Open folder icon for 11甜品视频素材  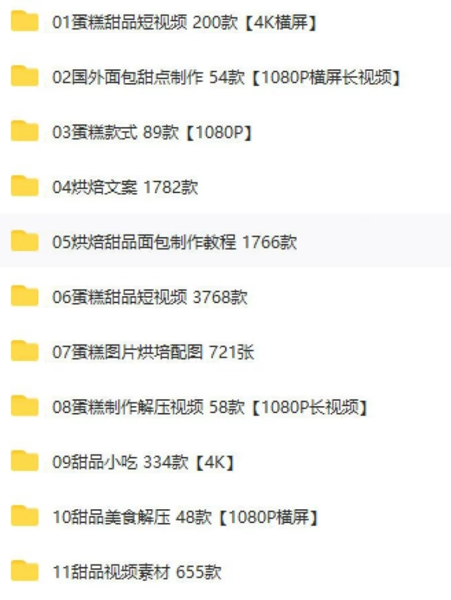25,571
